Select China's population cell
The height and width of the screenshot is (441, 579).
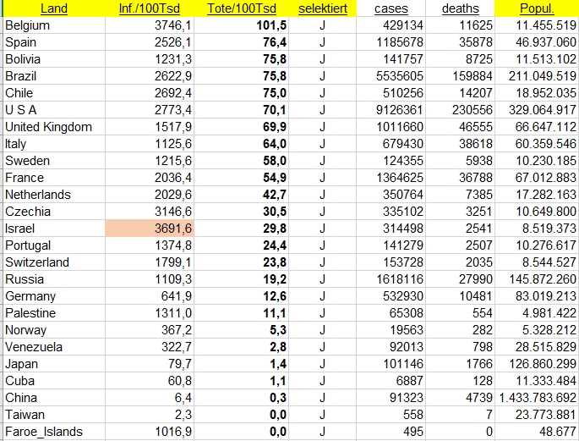coord(538,398)
